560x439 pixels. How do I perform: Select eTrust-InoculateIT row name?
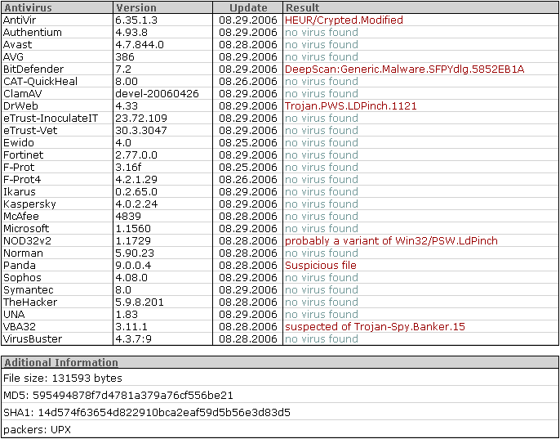pyautogui.click(x=51, y=118)
